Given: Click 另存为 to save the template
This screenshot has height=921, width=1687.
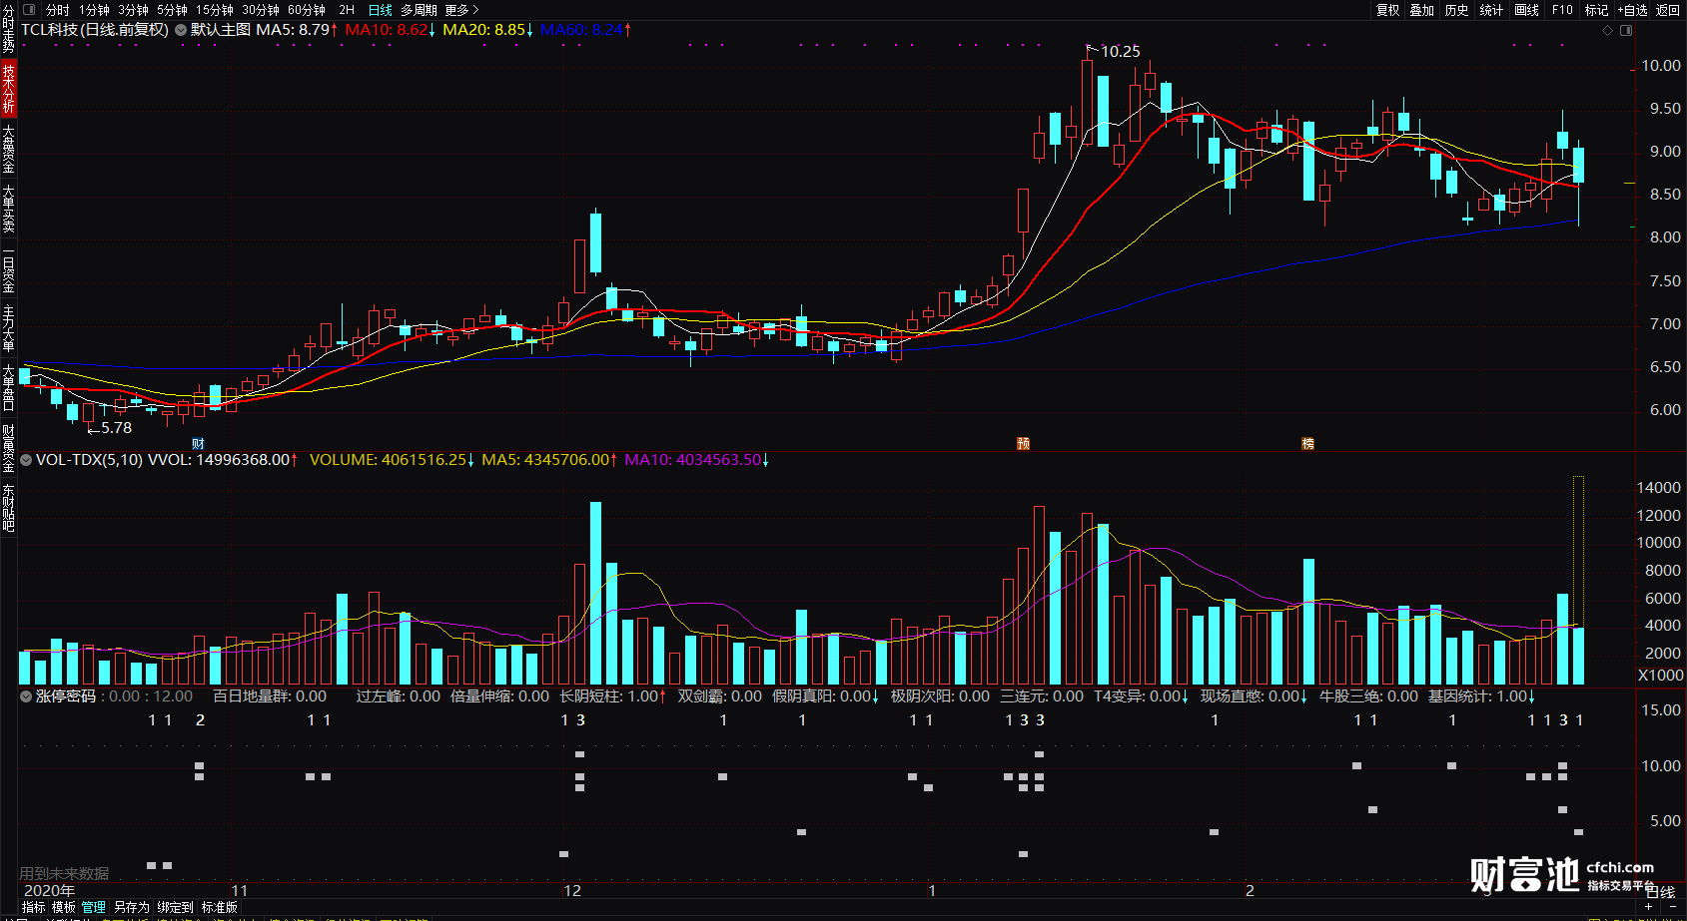Looking at the screenshot, I should [131, 907].
